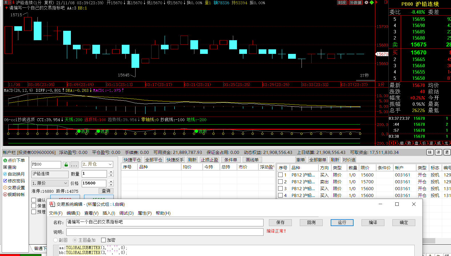The height and width of the screenshot is (256, 451).
Task: Click the left arrow of the quote tabs
Action: (x=391, y=143)
